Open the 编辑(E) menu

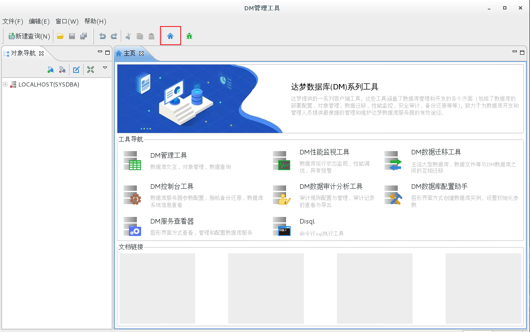(39, 22)
